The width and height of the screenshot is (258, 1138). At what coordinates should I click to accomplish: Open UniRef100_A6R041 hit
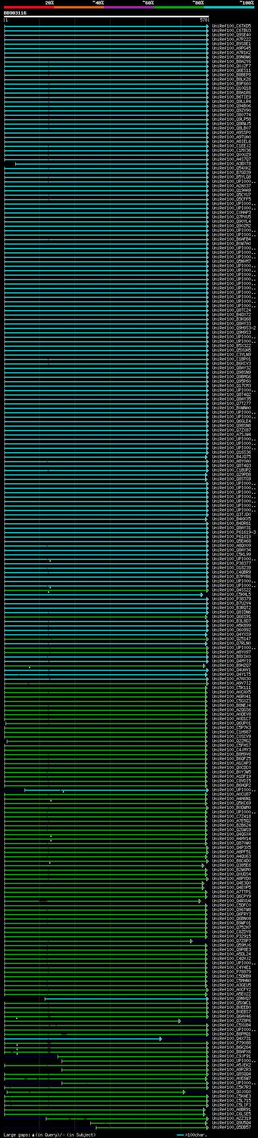(231, 697)
